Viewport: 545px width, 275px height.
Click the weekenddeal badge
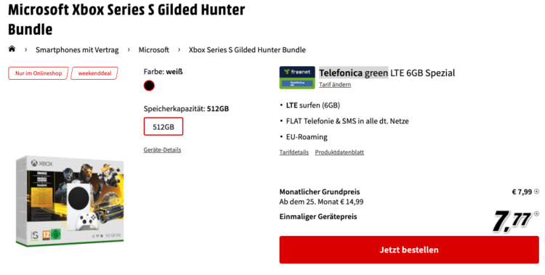(x=94, y=73)
